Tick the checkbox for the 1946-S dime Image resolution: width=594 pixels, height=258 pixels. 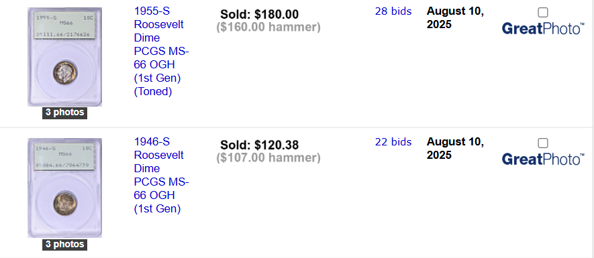click(543, 143)
